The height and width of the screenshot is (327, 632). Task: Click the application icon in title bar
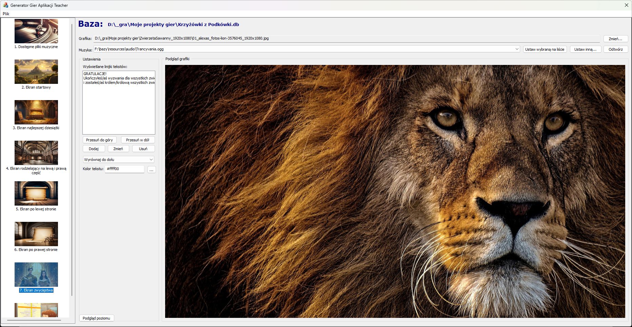pos(5,5)
